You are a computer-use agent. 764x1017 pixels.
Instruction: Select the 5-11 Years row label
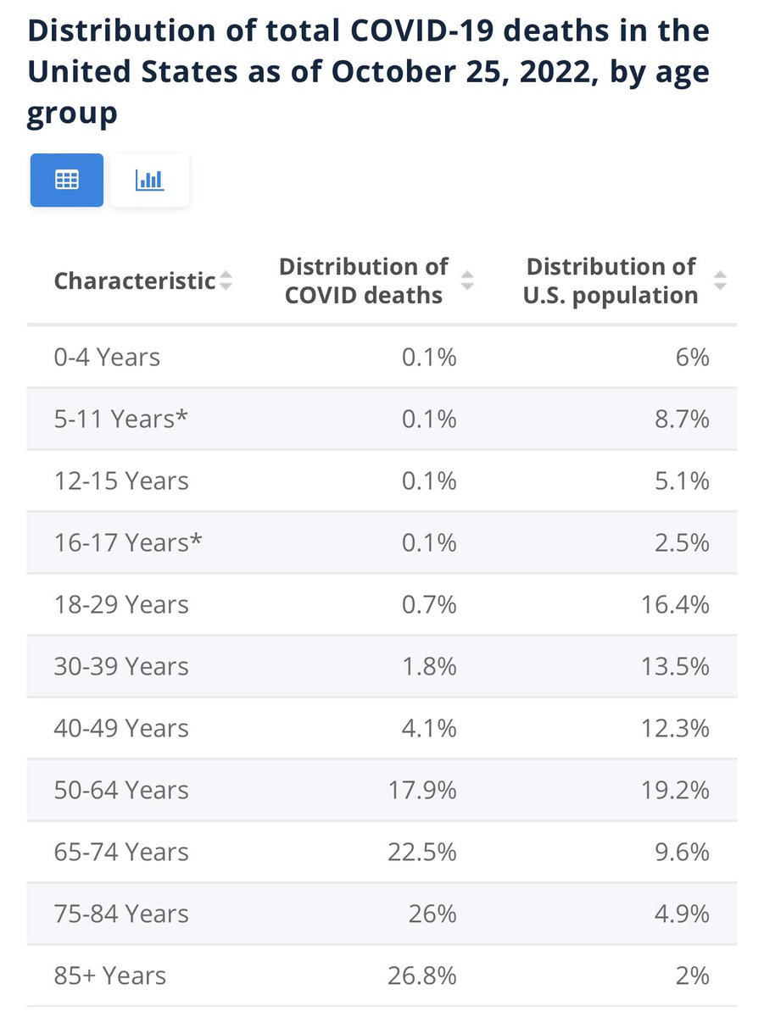click(120, 419)
